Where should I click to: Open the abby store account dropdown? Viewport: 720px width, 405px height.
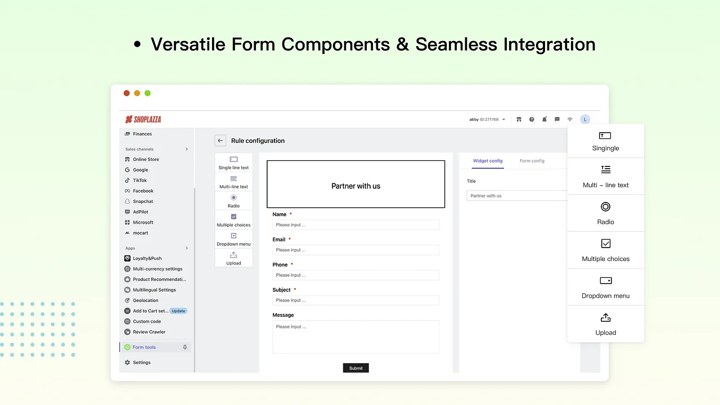(x=487, y=119)
